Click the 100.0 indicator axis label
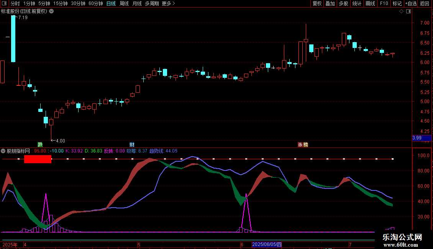Viewport: 433px width, 249px height. point(423,156)
